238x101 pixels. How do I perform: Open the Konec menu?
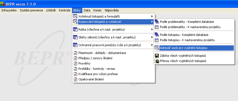tap(98, 11)
